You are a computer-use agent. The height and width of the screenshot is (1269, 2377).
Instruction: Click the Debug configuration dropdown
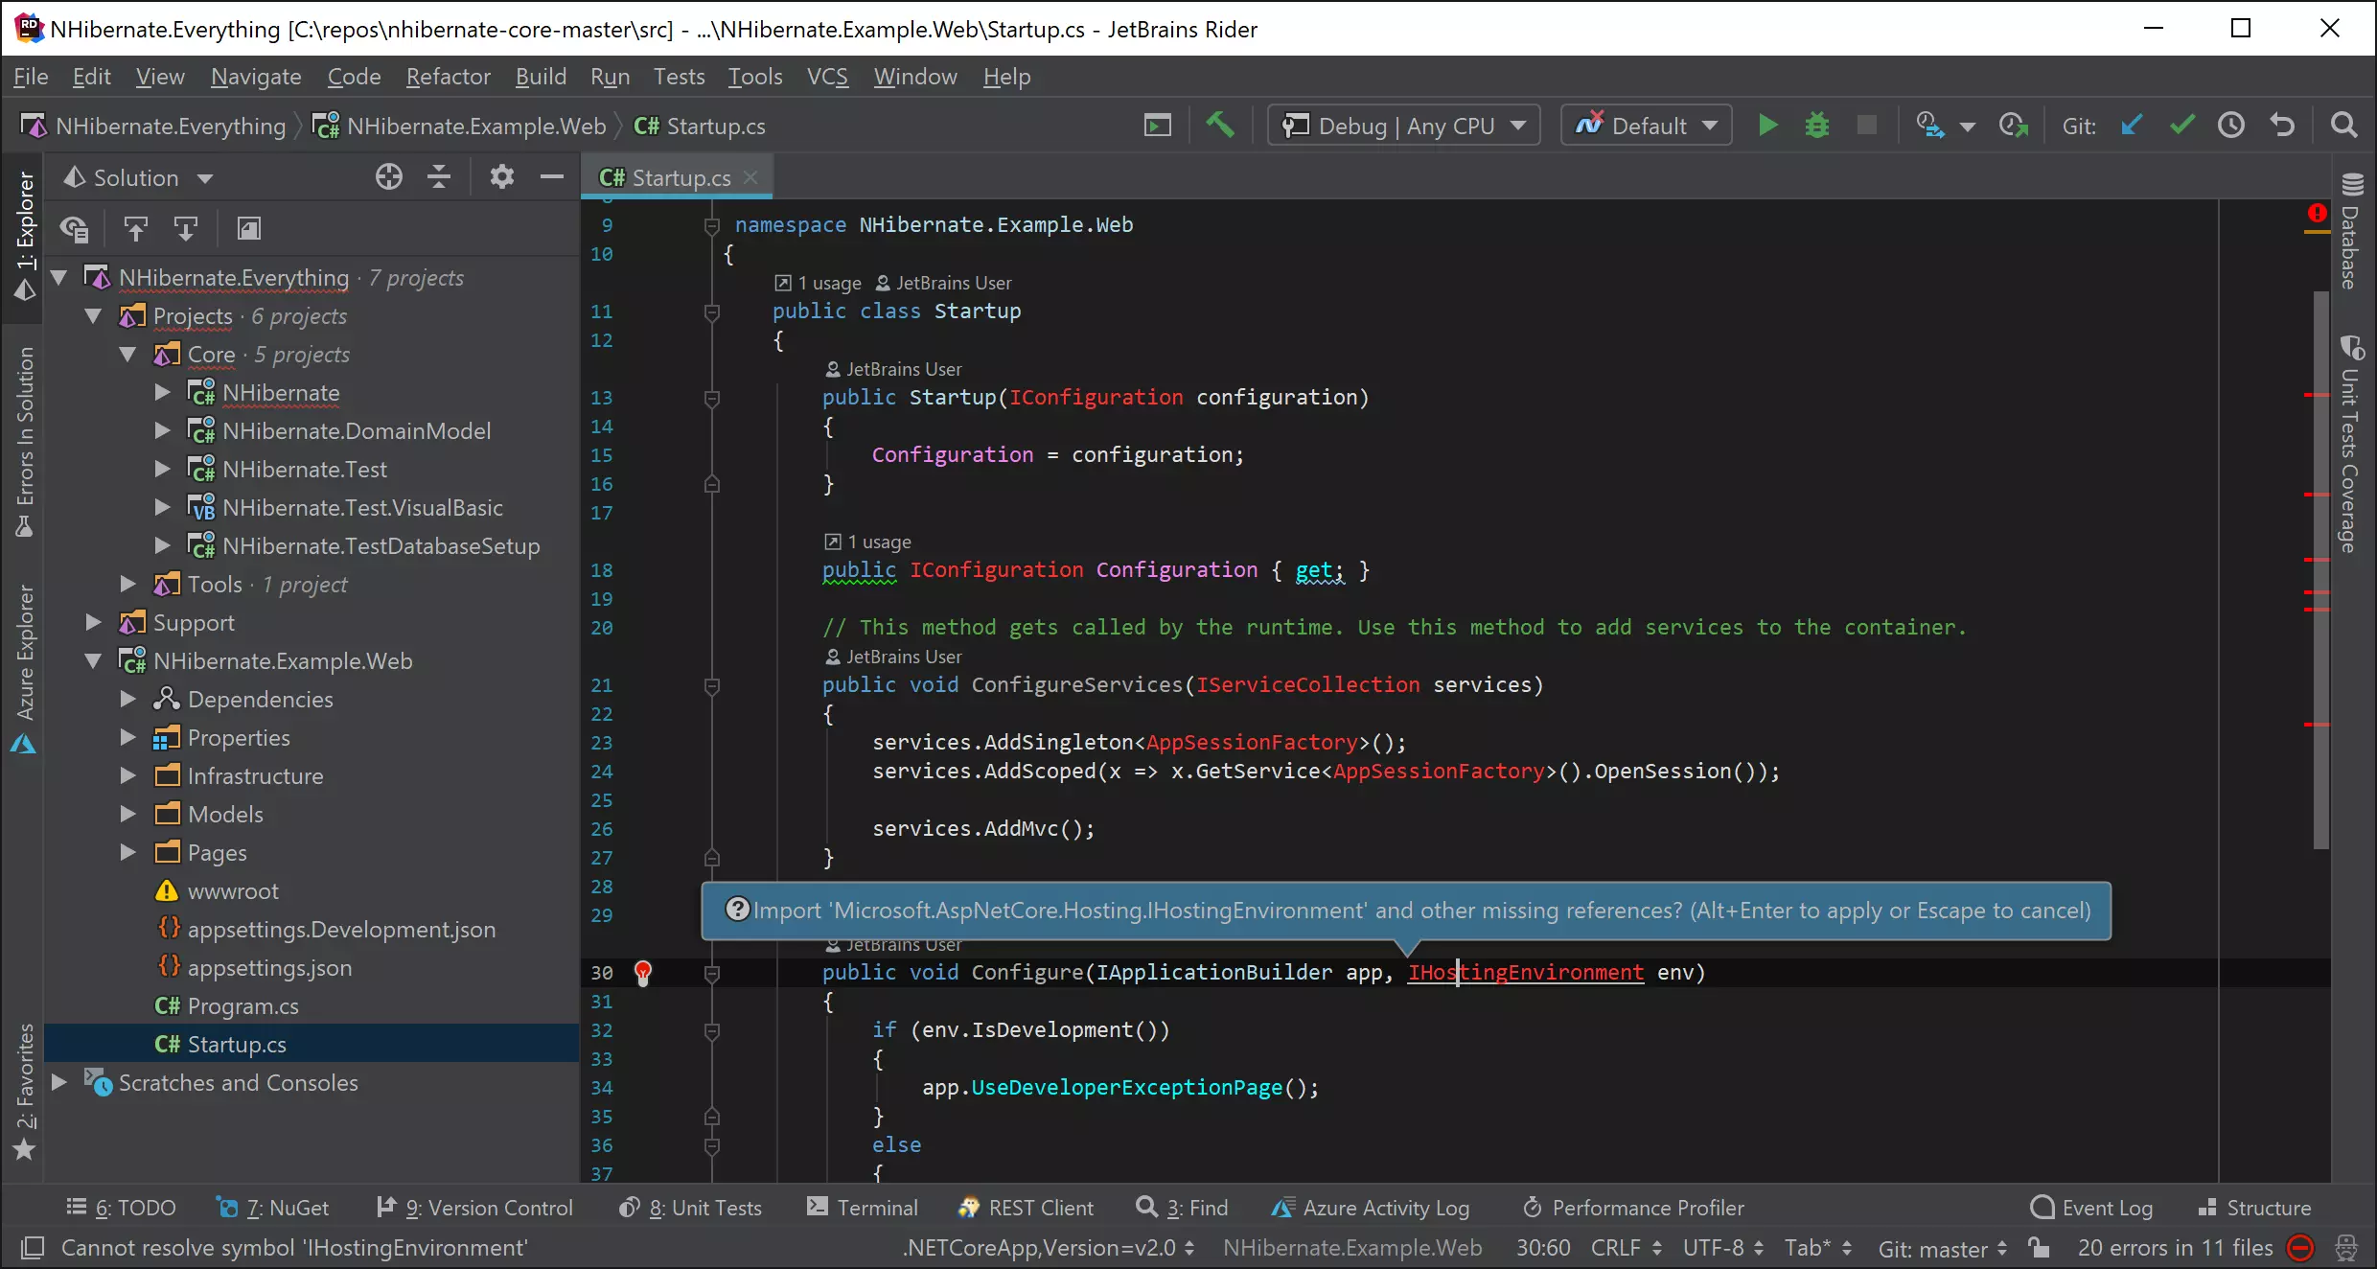[x=1404, y=126]
